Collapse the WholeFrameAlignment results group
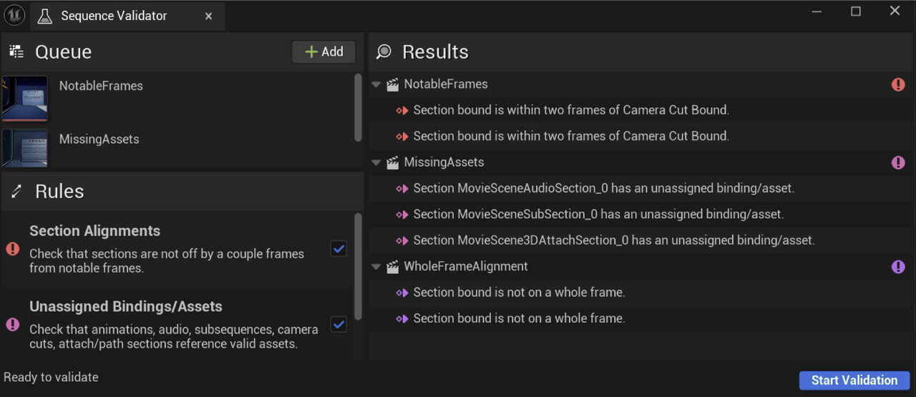 [376, 267]
